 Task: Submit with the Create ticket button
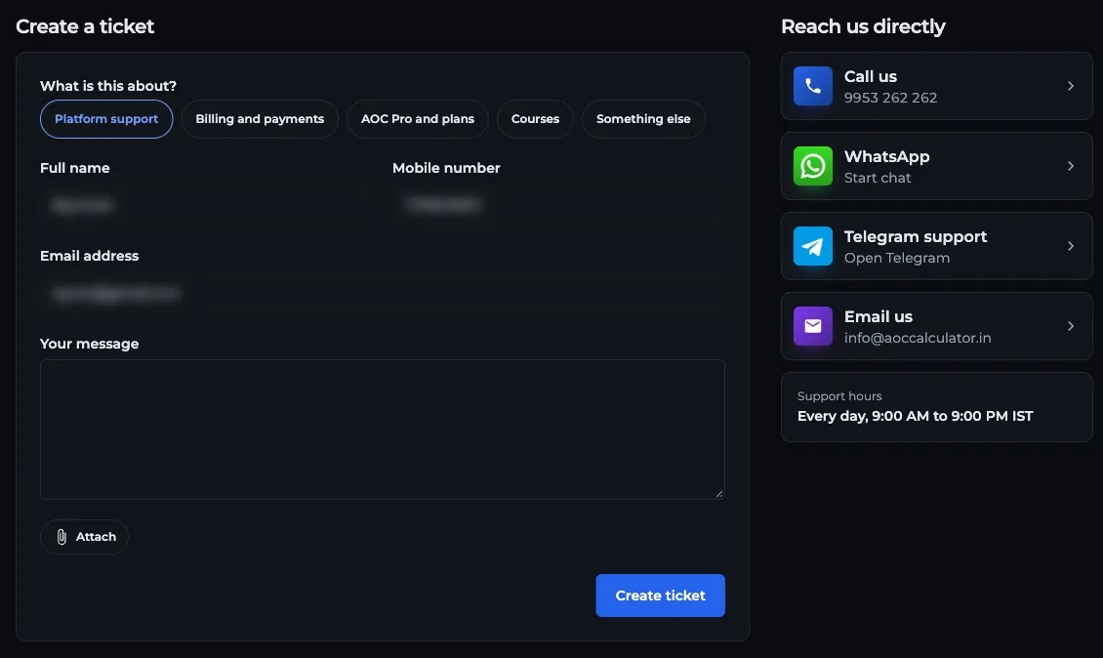(x=661, y=596)
